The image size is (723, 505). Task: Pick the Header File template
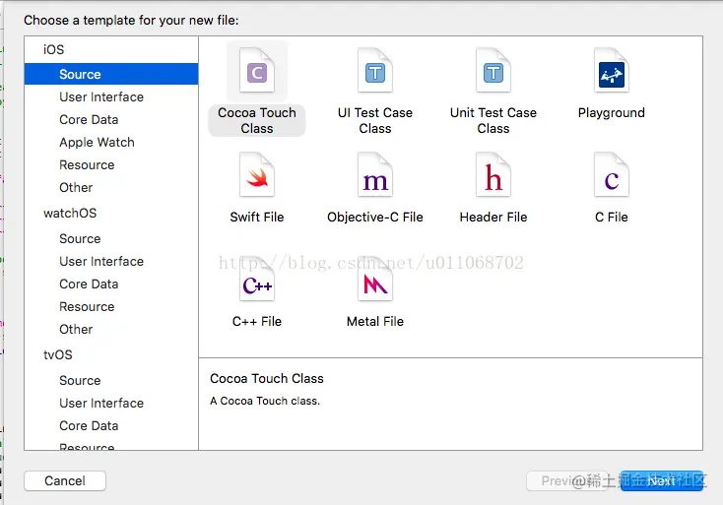tap(493, 175)
